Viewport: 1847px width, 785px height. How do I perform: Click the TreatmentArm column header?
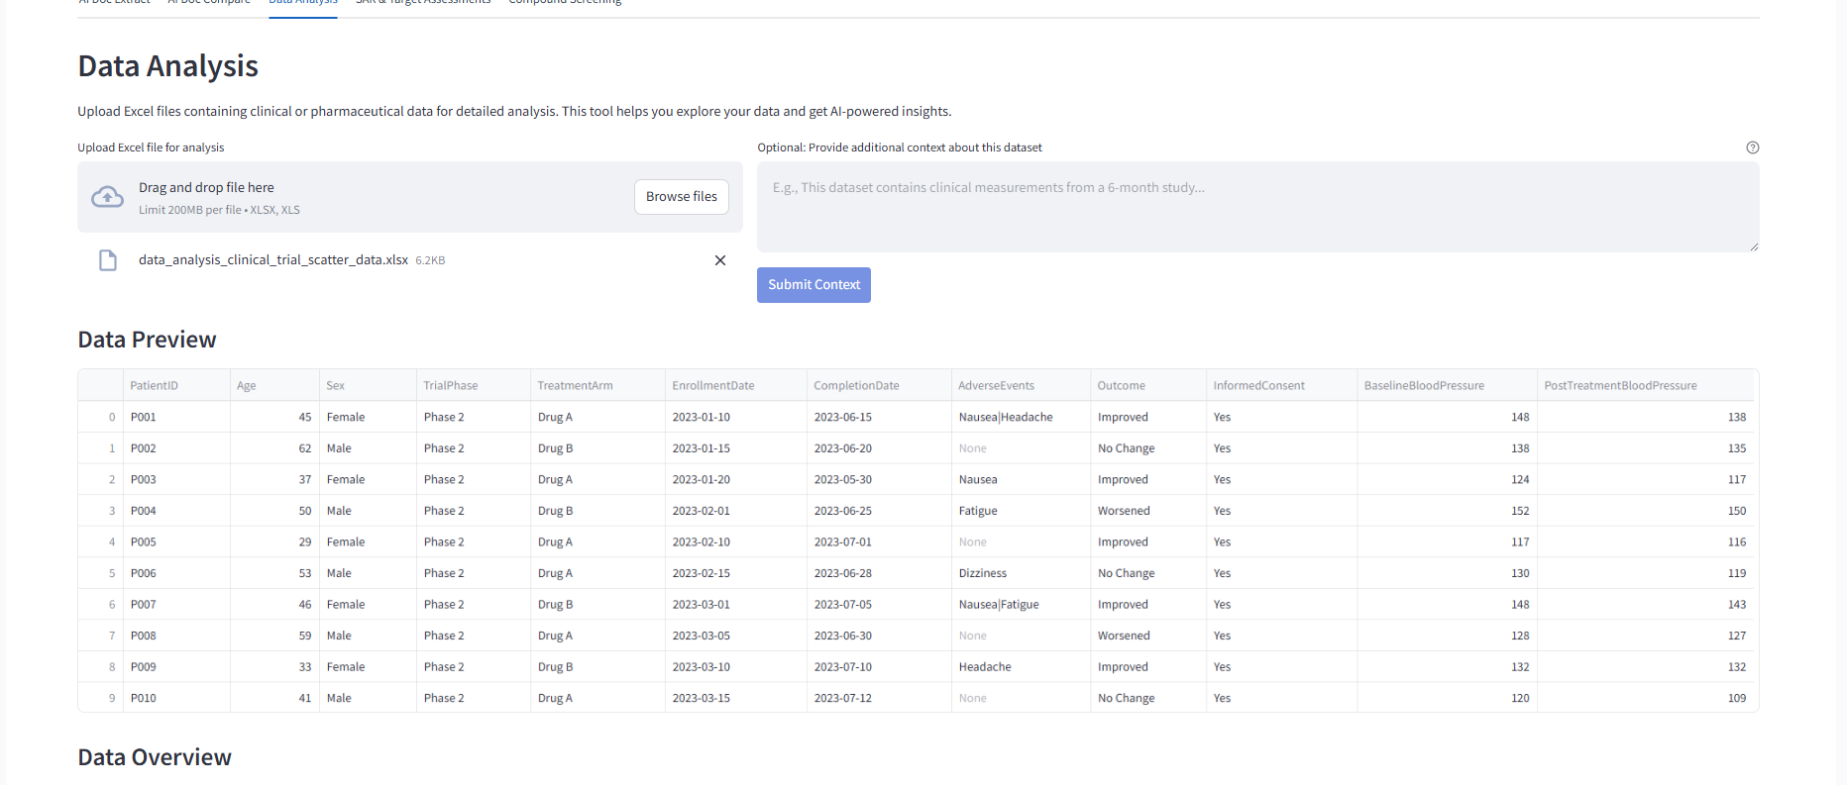(575, 386)
